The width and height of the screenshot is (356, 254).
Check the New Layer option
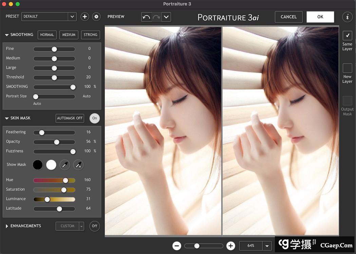[x=347, y=68]
